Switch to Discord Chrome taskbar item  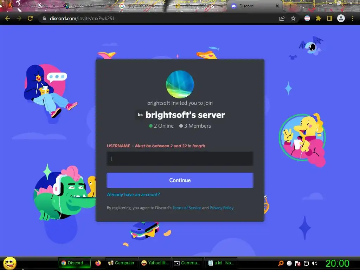[75, 263]
